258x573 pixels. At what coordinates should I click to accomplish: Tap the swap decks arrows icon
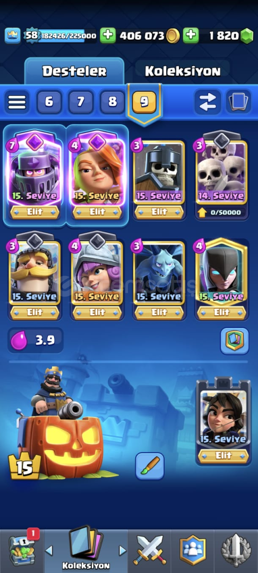(207, 102)
